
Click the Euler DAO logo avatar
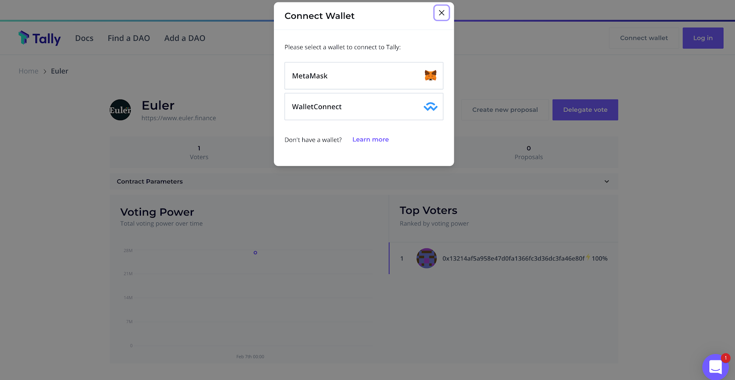(x=120, y=110)
